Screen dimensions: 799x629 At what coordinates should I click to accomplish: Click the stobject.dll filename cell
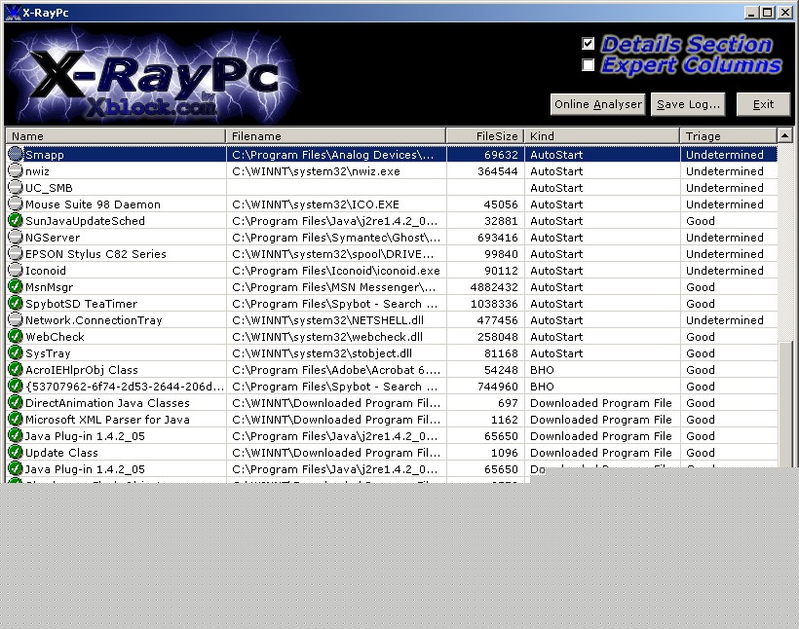(x=336, y=353)
